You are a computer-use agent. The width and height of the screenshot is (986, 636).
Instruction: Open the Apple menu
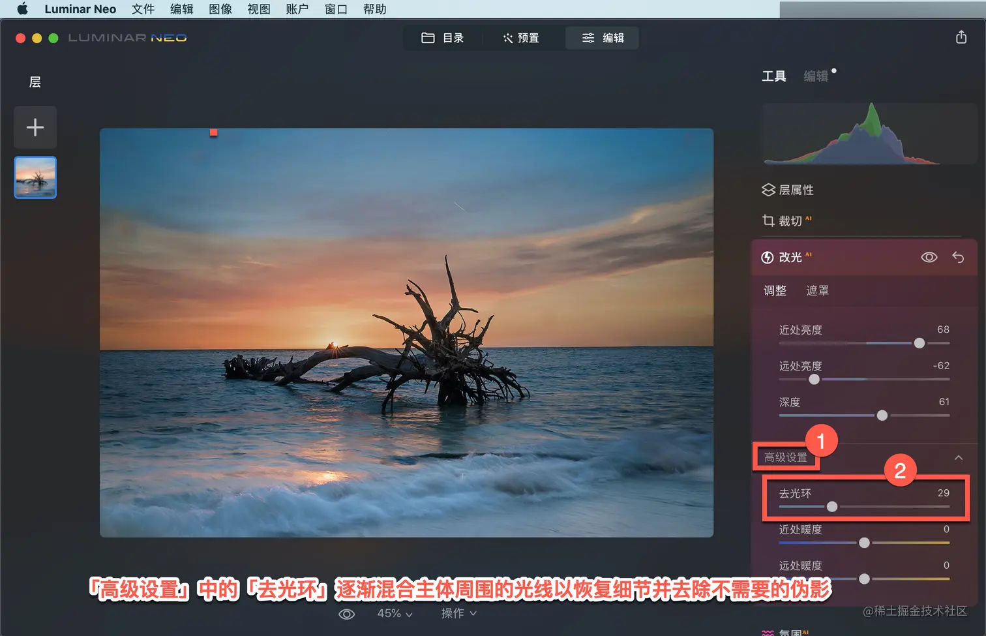pos(23,9)
